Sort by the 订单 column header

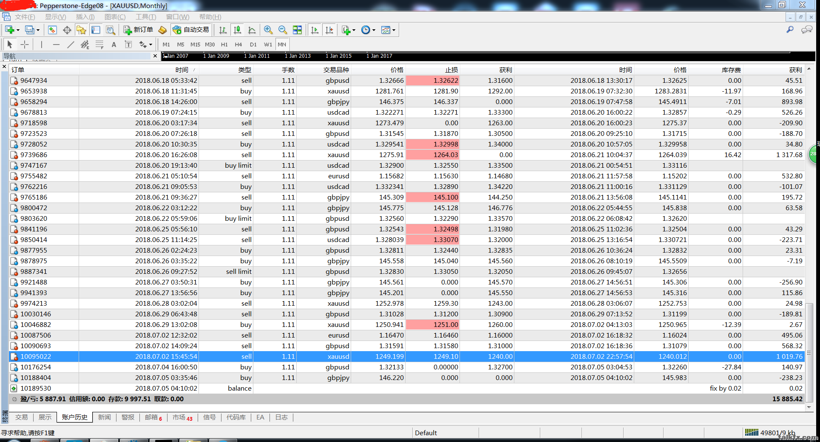pyautogui.click(x=44, y=70)
